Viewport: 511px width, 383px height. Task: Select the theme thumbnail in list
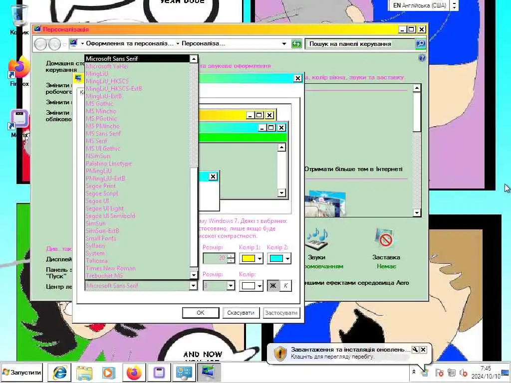325,203
